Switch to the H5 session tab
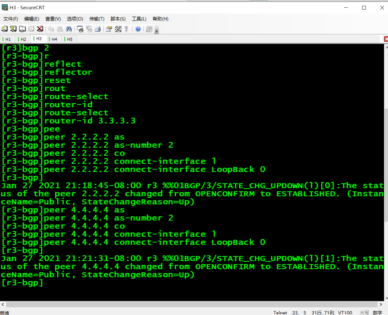The height and width of the screenshot is (315, 388). [69, 39]
